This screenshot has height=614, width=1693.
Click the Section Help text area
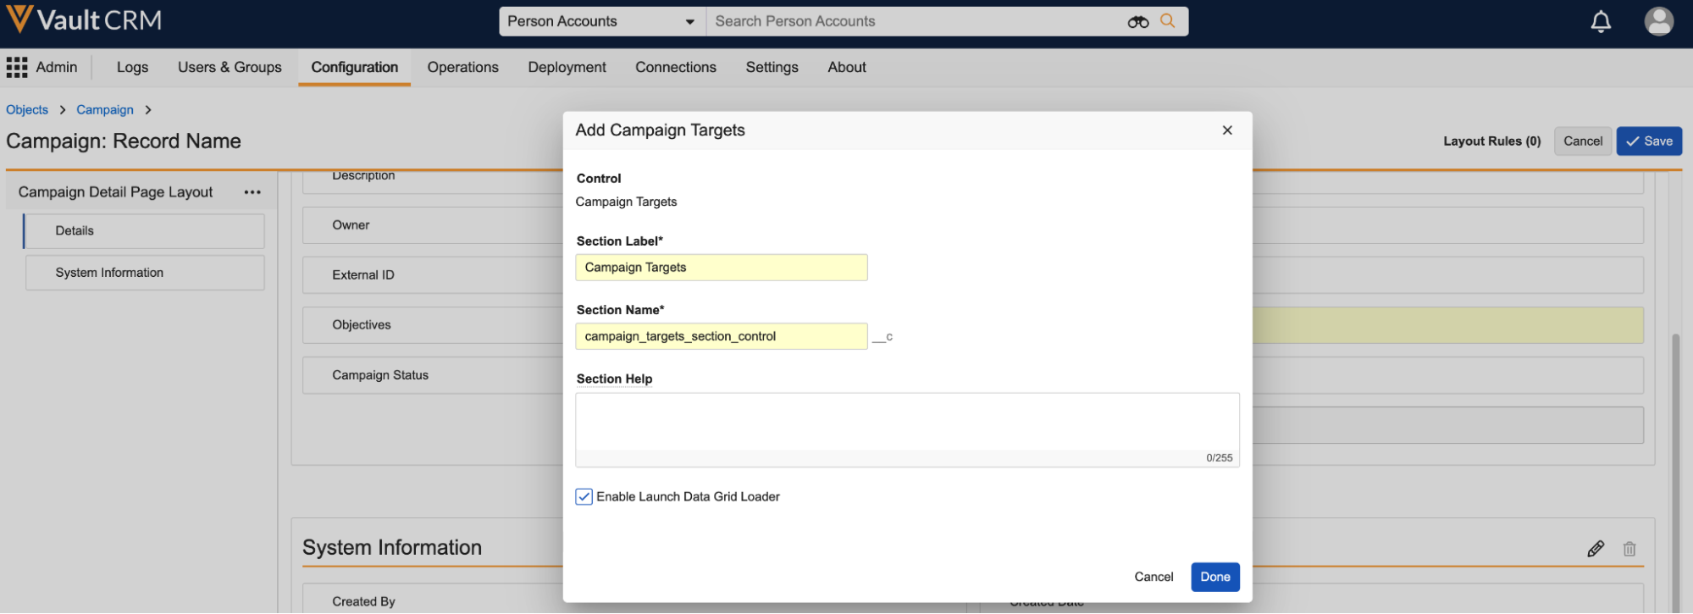coord(906,422)
